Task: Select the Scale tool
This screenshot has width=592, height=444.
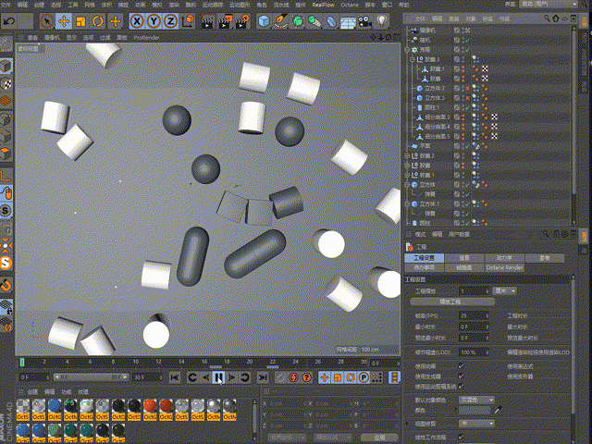Action: pyautogui.click(x=80, y=21)
